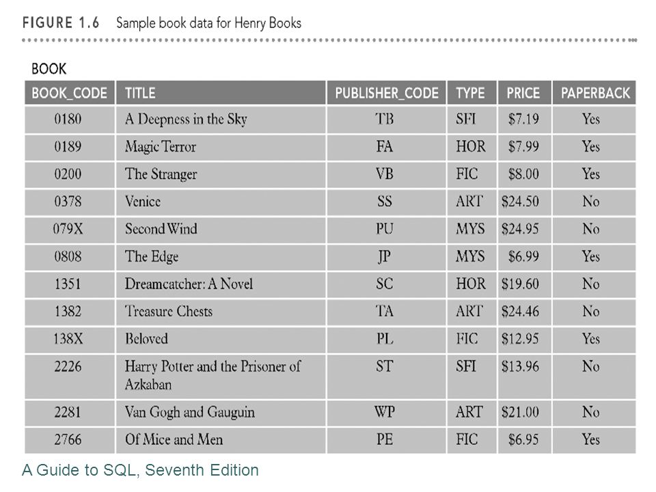The height and width of the screenshot is (492, 656).
Task: Click book code 138X for Beloved
Action: pos(68,339)
